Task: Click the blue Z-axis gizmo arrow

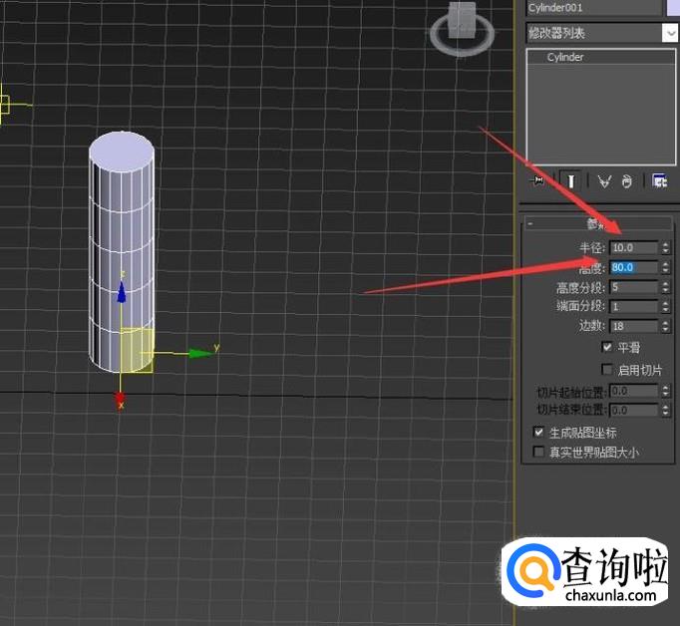Action: pyautogui.click(x=122, y=292)
